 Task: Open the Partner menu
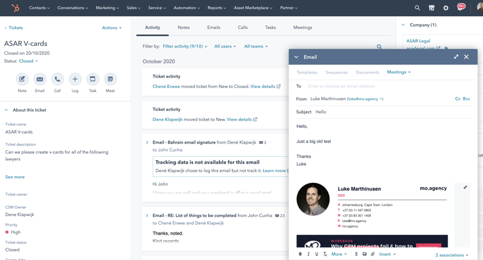pyautogui.click(x=289, y=8)
